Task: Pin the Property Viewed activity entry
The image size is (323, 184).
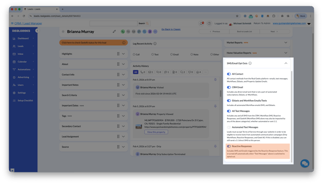Action: point(215,106)
